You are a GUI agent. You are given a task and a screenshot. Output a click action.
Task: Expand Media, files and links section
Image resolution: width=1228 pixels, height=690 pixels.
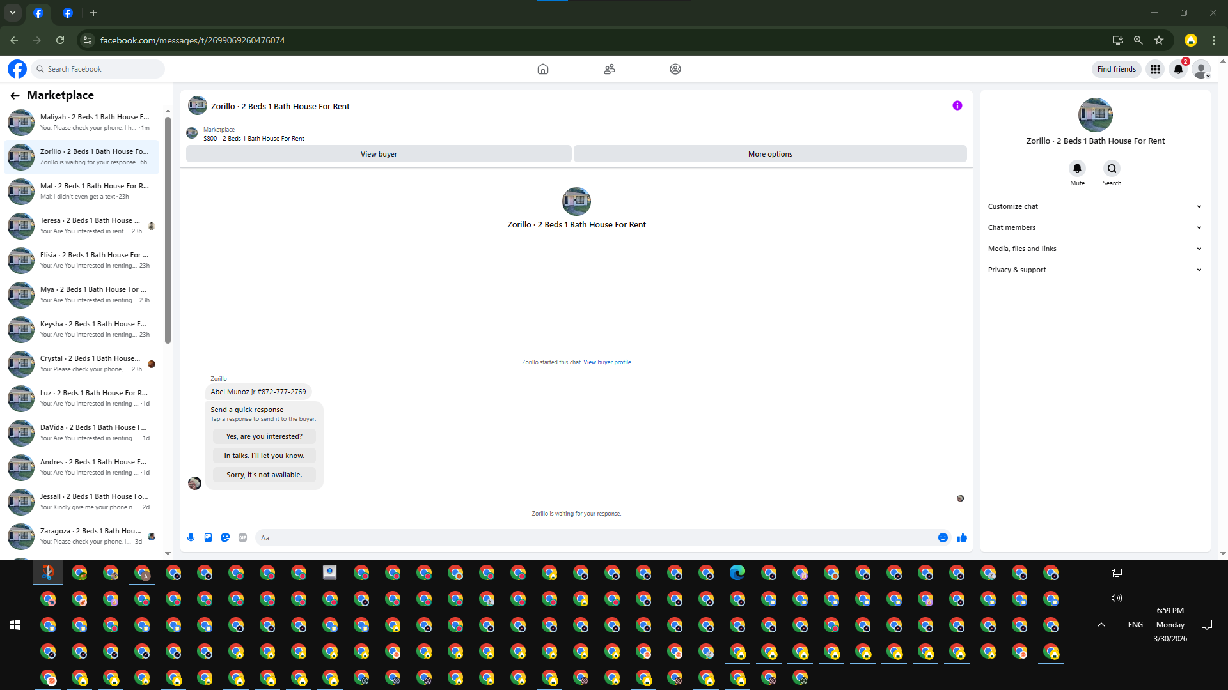(x=1094, y=249)
